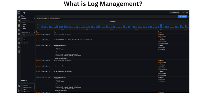The width and height of the screenshot is (206, 103).
Task: Open the card-shaped sidebar icon
Action: pyautogui.click(x=19, y=30)
